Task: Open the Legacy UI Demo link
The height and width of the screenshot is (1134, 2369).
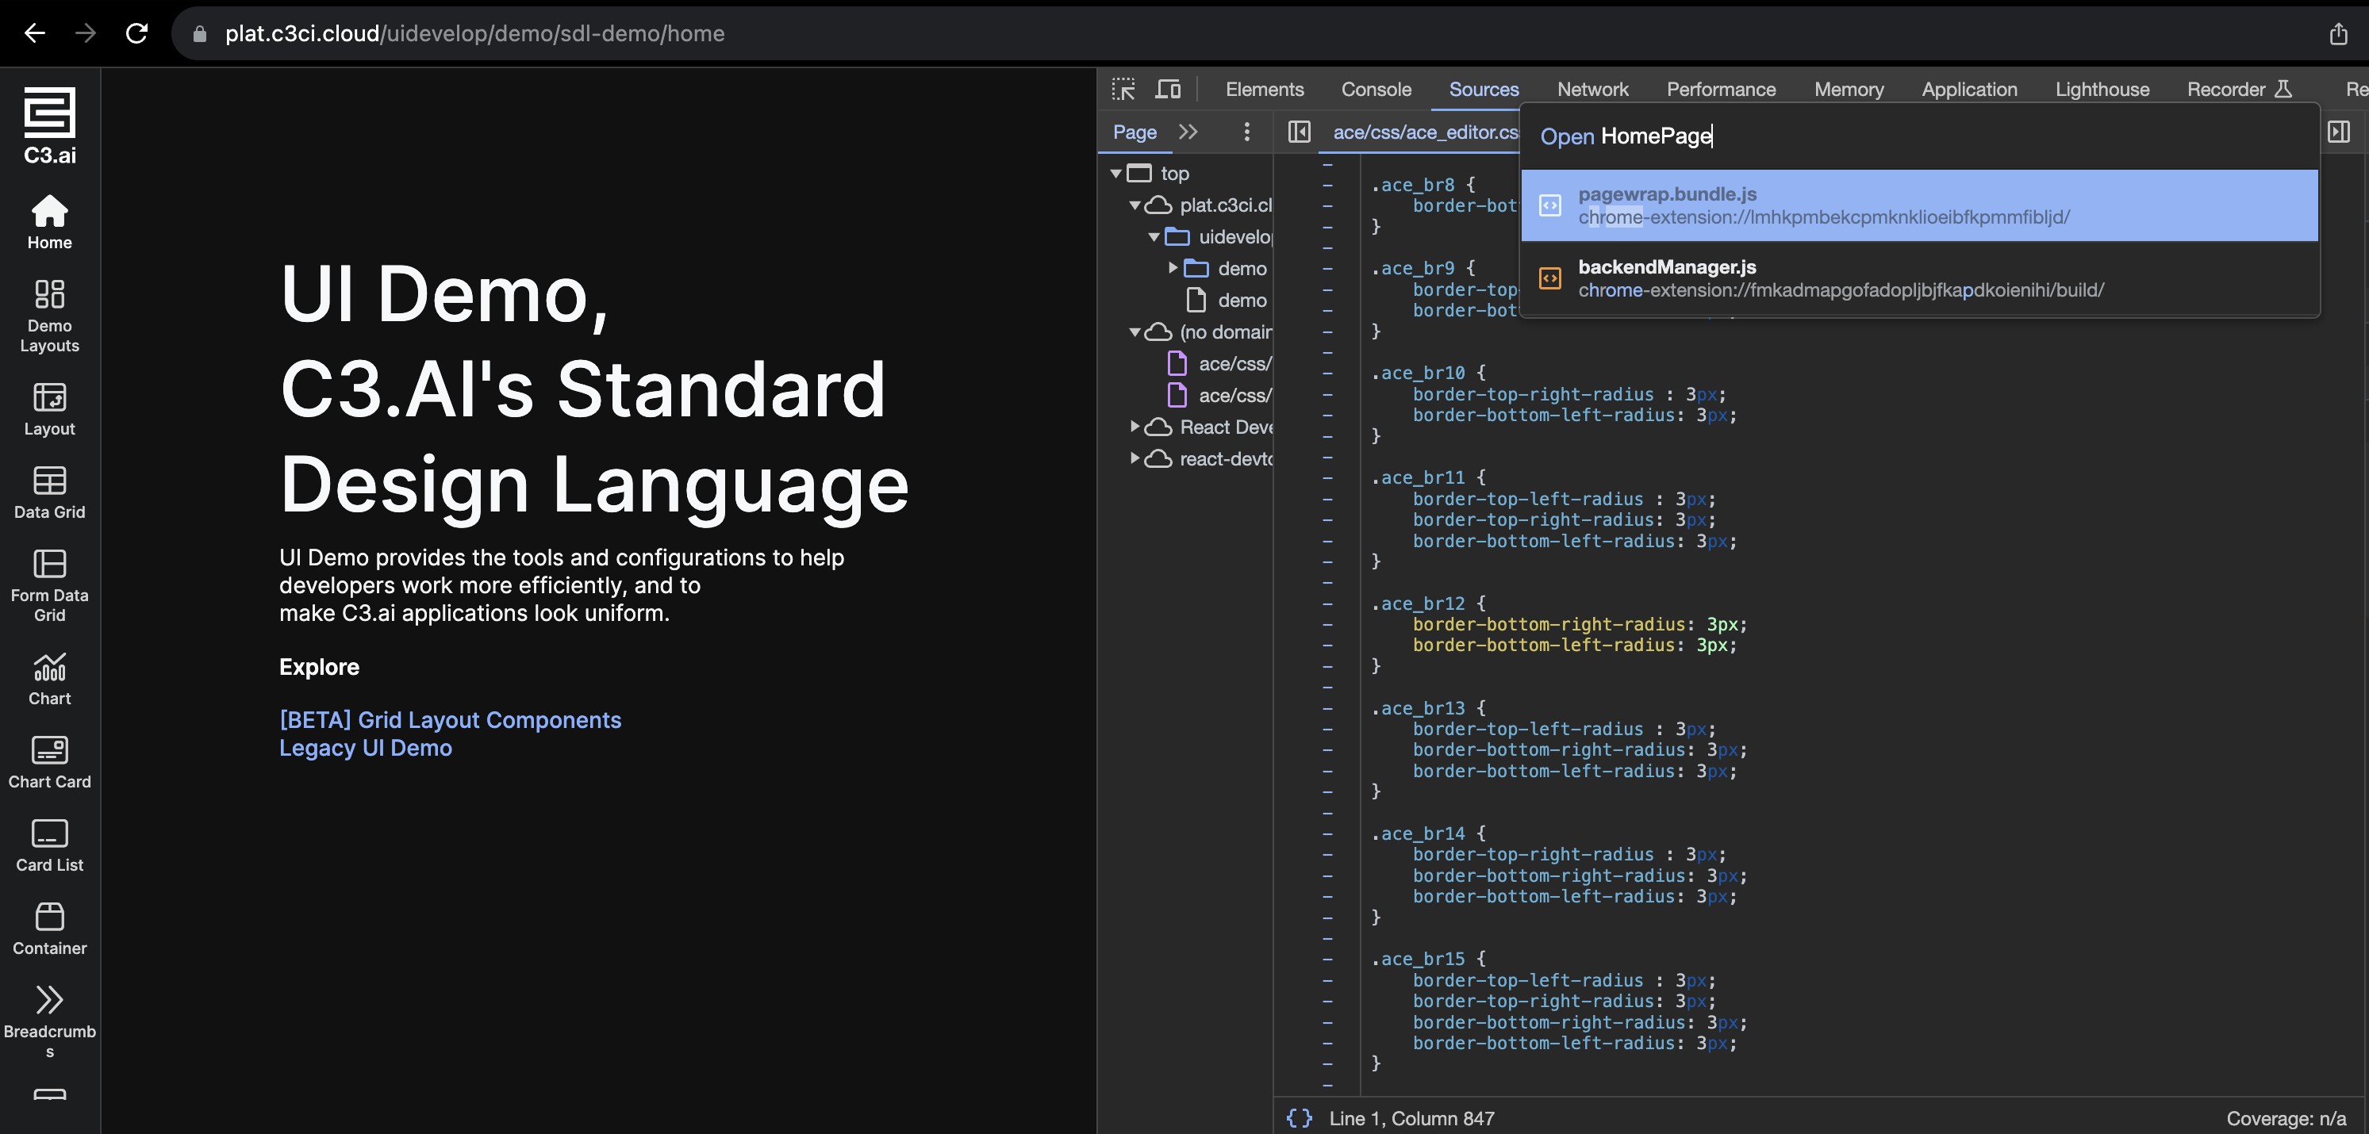Action: coord(365,747)
